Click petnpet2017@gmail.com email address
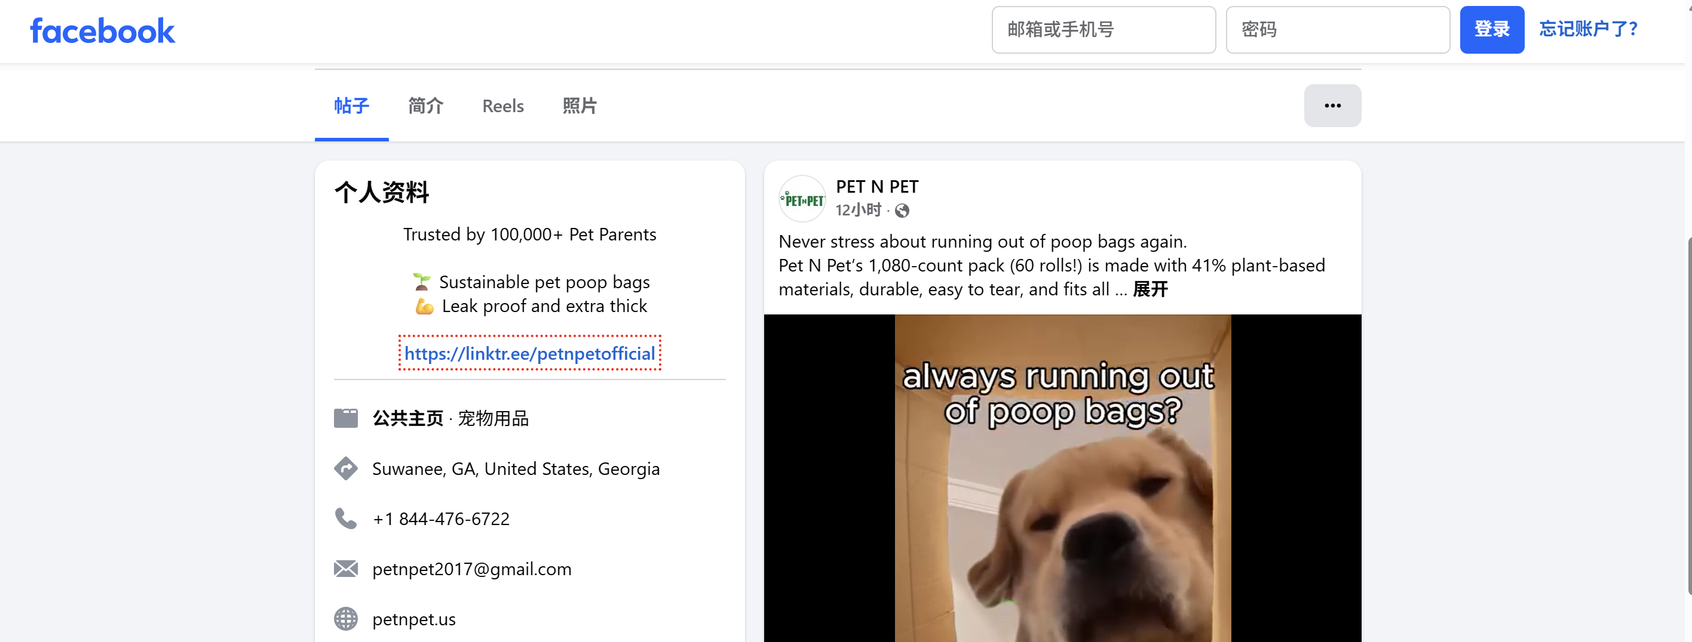The width and height of the screenshot is (1692, 642). coord(471,569)
